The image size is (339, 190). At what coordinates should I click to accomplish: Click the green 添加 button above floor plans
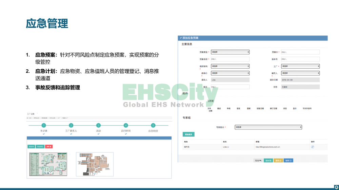(31, 146)
